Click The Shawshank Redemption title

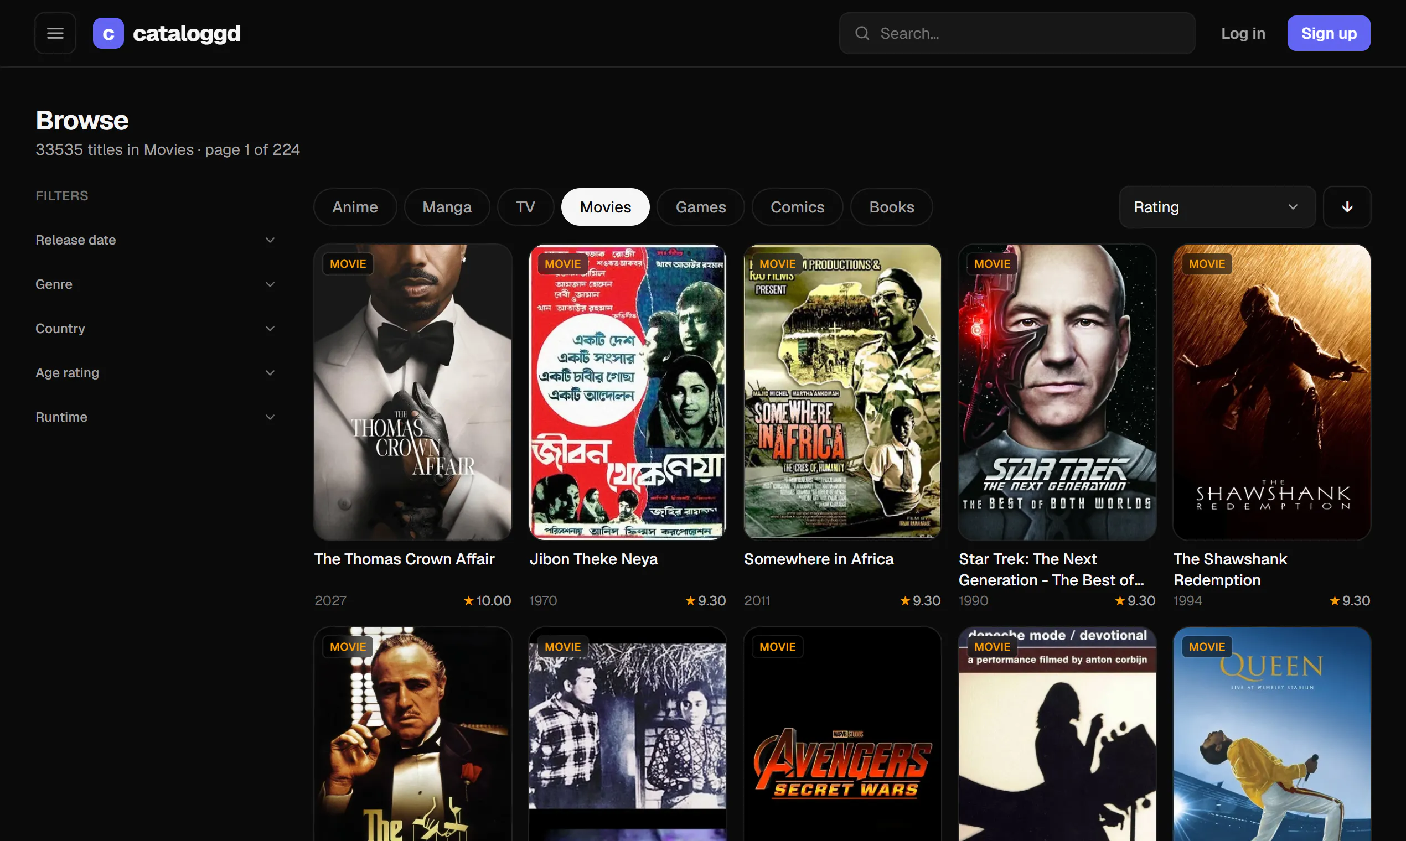[x=1230, y=569]
